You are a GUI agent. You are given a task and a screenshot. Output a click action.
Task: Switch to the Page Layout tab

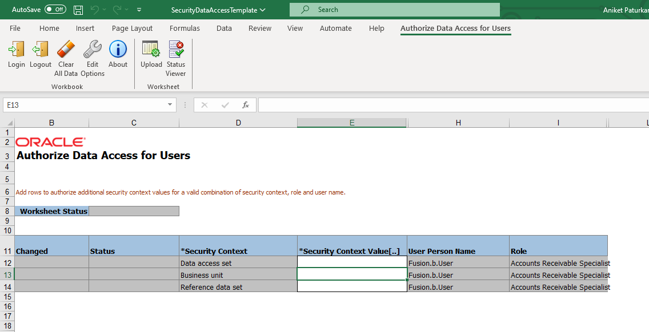[132, 28]
